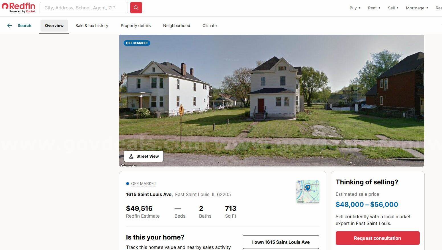Click the red search magnifier button

136,8
